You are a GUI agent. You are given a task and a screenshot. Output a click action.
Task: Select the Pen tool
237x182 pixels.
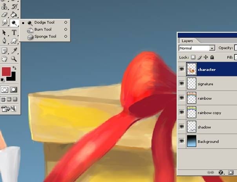click(4, 41)
